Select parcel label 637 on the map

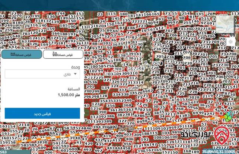(x=26, y=41)
